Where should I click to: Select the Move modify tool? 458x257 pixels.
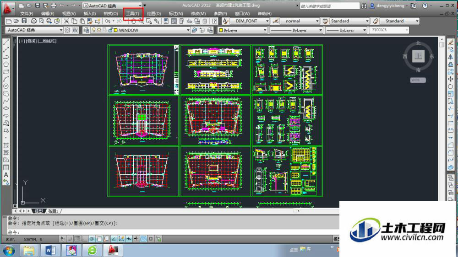(x=450, y=79)
